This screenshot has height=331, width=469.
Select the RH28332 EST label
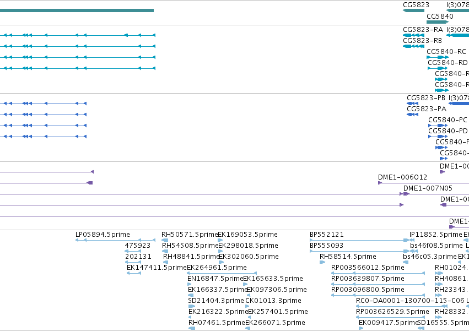click(452, 312)
